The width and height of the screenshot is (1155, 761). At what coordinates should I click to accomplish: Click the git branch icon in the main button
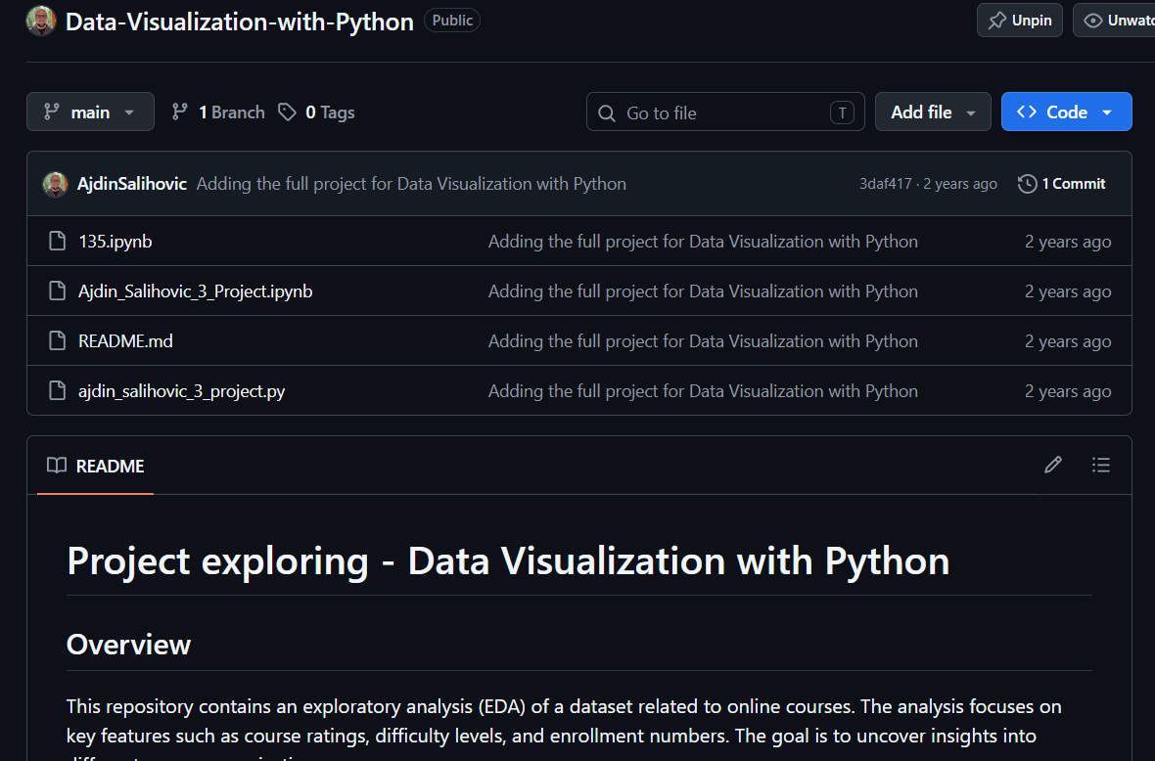[52, 112]
